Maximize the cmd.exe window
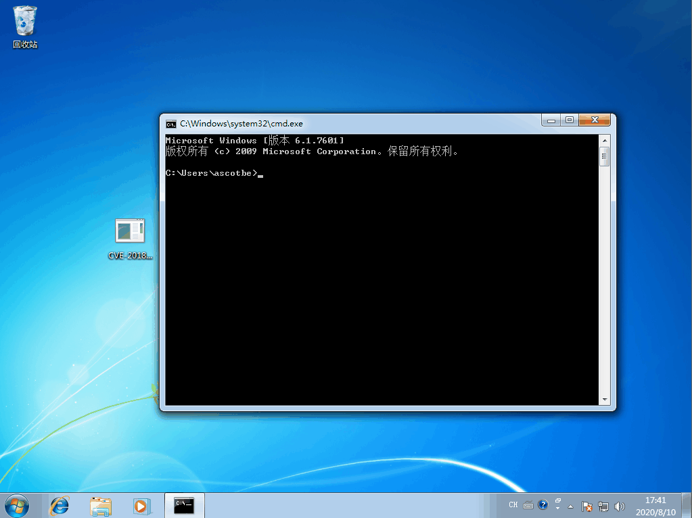The image size is (692, 518). 570,120
